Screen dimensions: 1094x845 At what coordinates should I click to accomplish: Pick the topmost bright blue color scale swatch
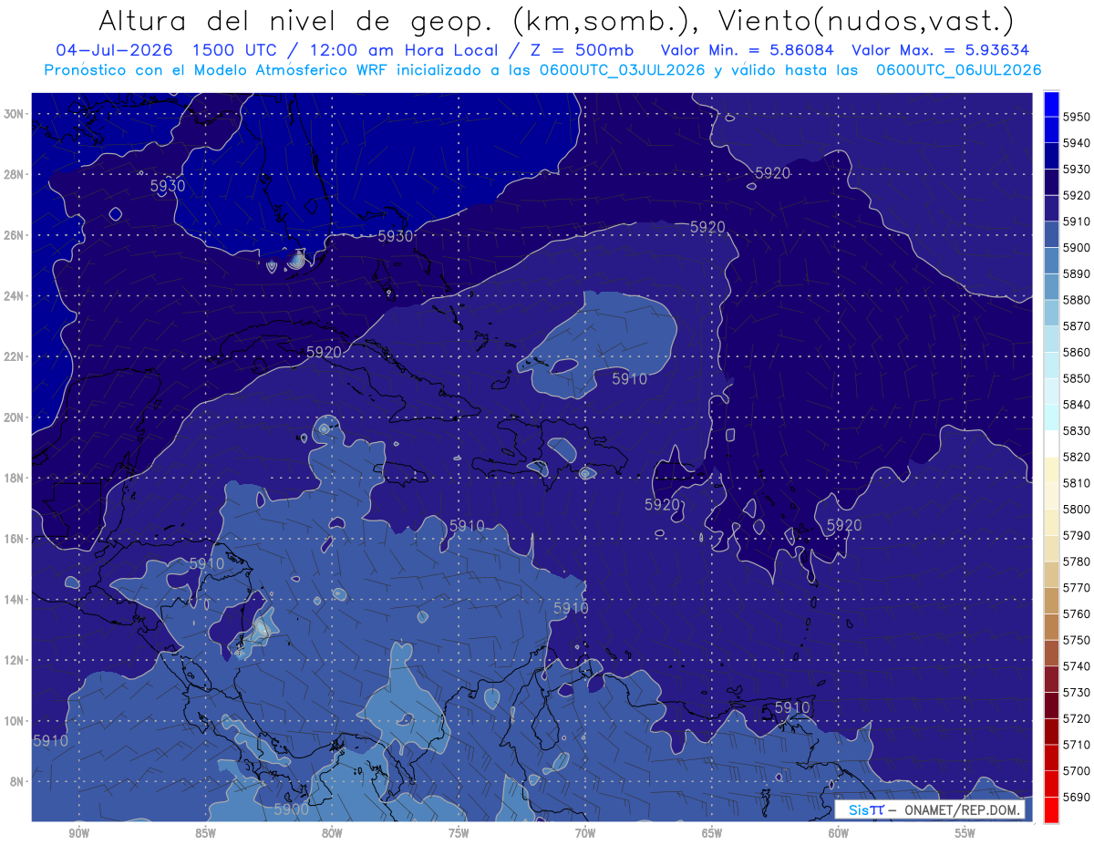1051,104
